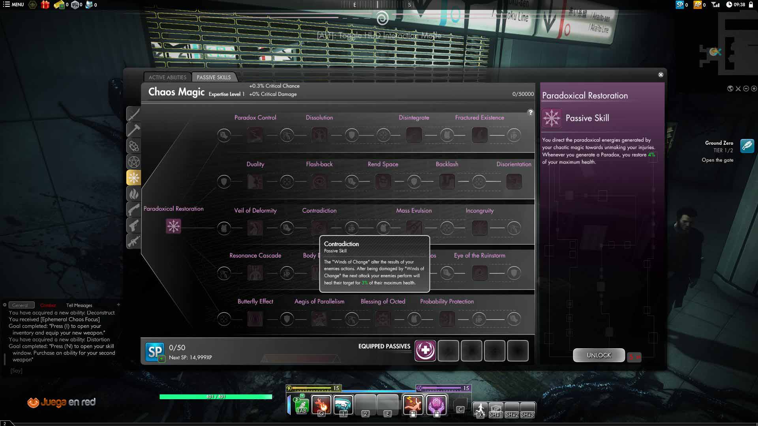Image resolution: width=758 pixels, height=426 pixels.
Task: Open the Blood Magic pentagram category
Action: click(134, 162)
